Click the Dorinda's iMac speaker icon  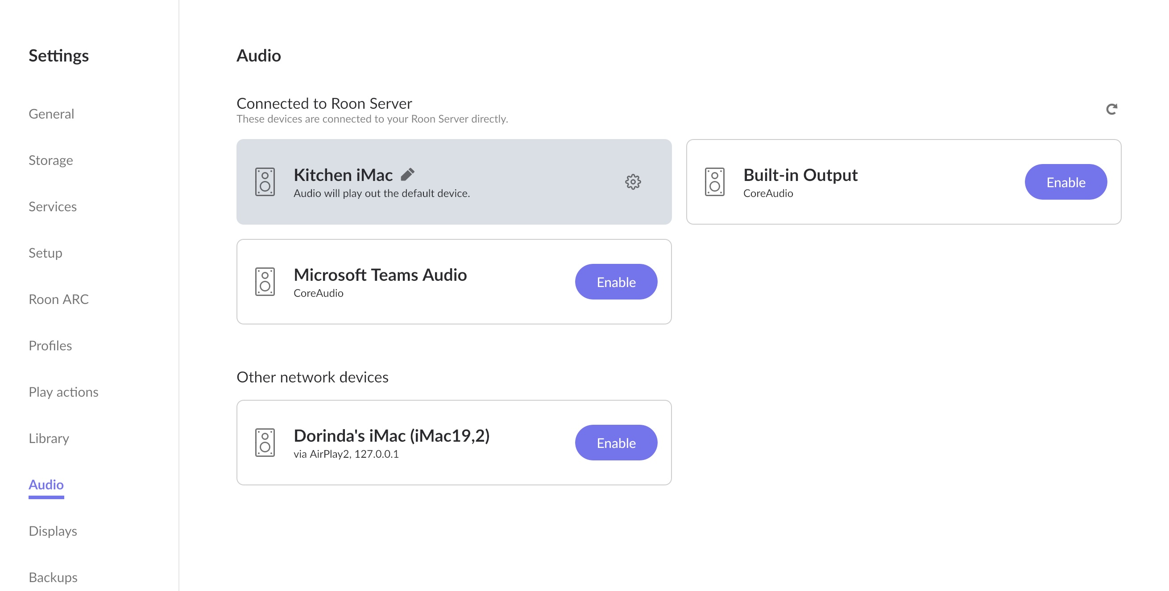point(265,442)
